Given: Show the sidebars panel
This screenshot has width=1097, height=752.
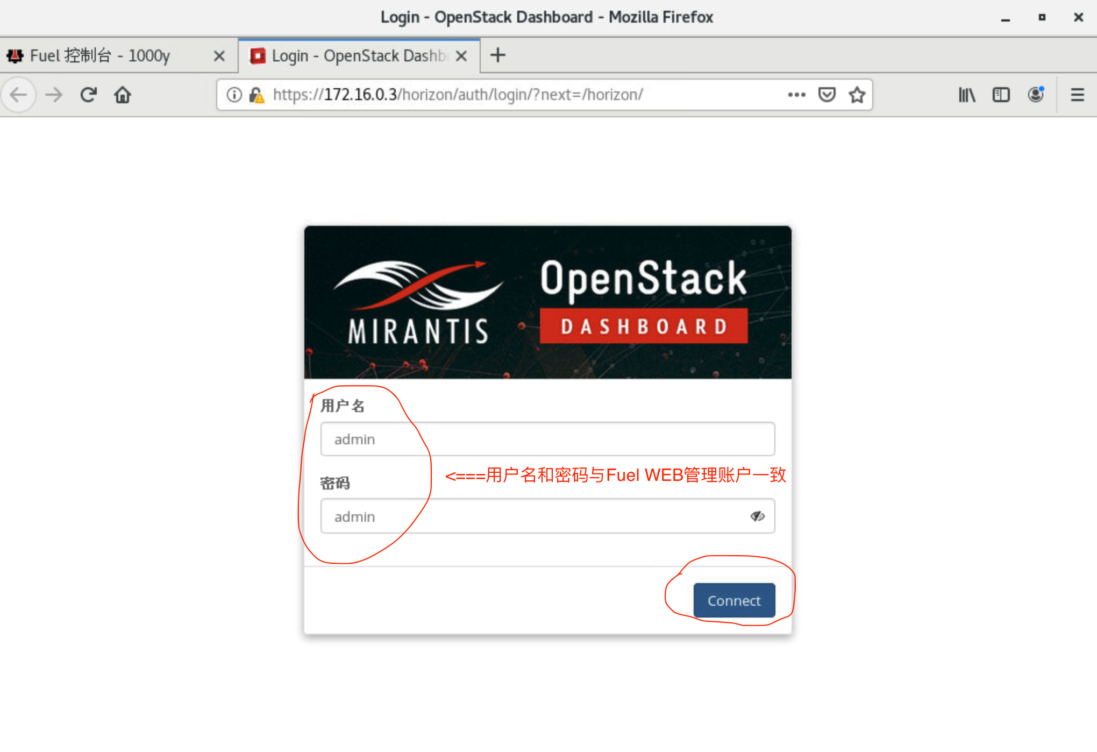Looking at the screenshot, I should [1001, 95].
